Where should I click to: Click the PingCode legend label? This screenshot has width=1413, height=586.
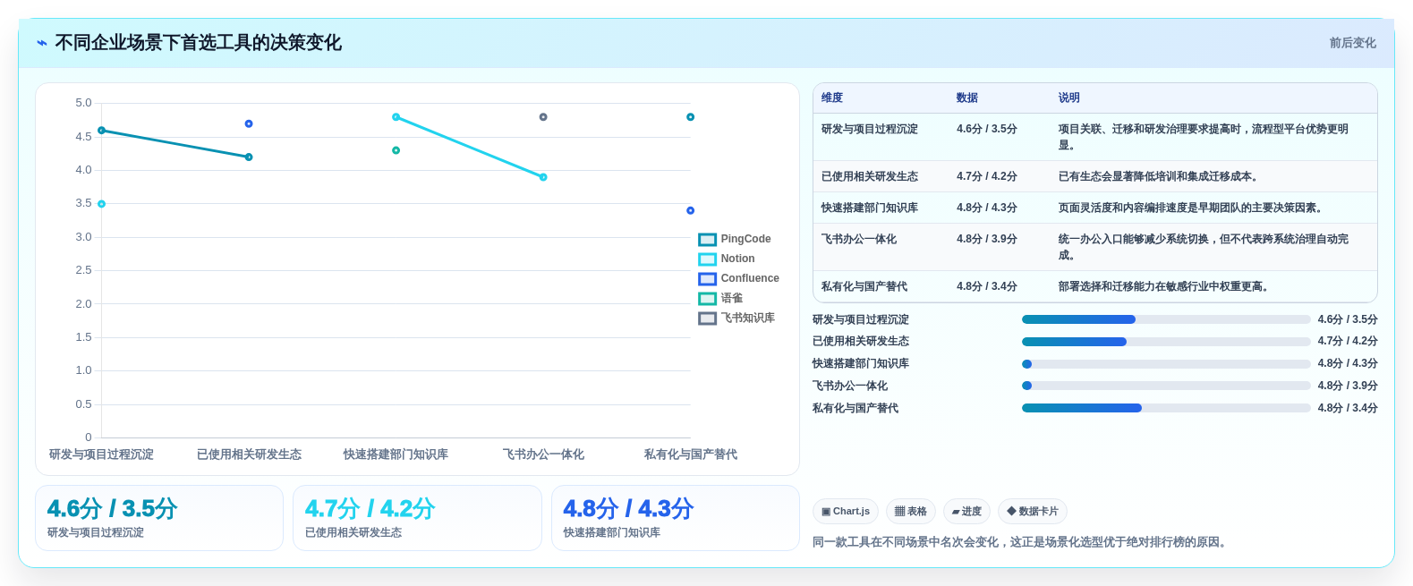[745, 239]
